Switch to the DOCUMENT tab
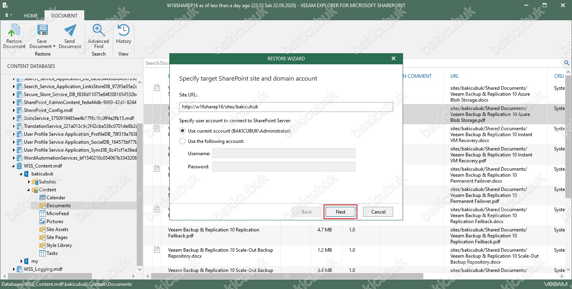572x289 pixels. 64,16
